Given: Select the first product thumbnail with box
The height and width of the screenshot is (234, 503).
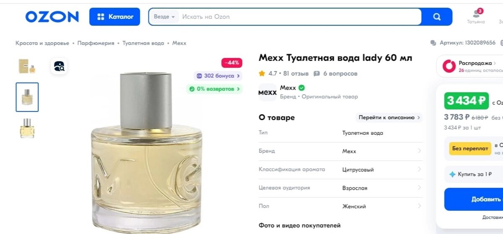Looking at the screenshot, I should point(27,66).
